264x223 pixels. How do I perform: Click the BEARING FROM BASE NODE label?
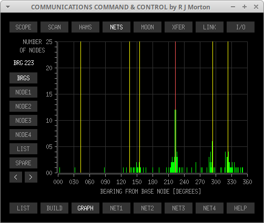[x=151, y=192]
